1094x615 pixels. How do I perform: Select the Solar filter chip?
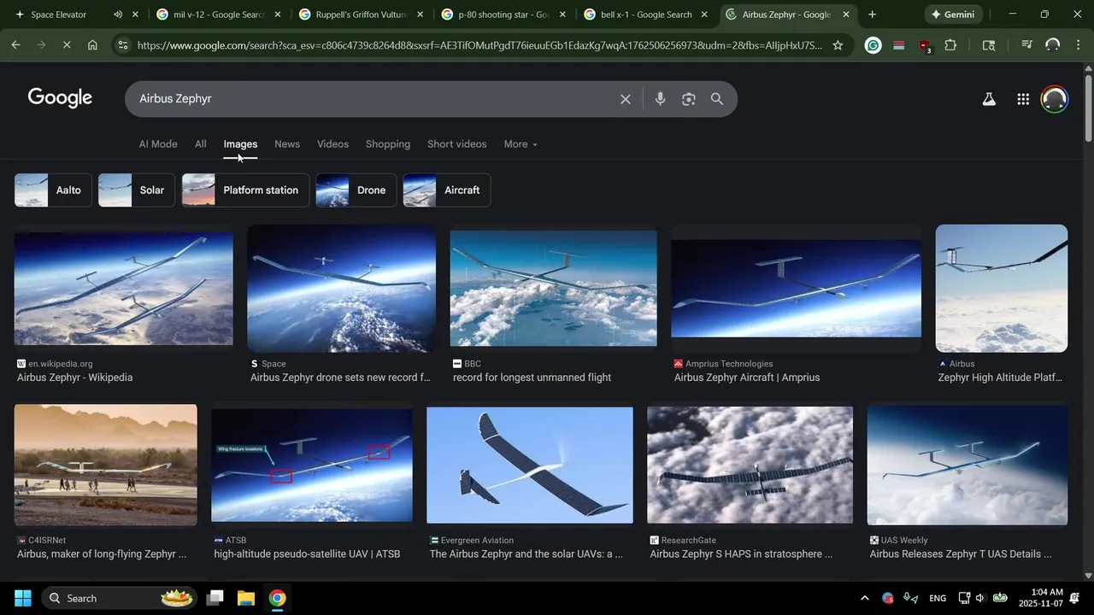point(137,190)
